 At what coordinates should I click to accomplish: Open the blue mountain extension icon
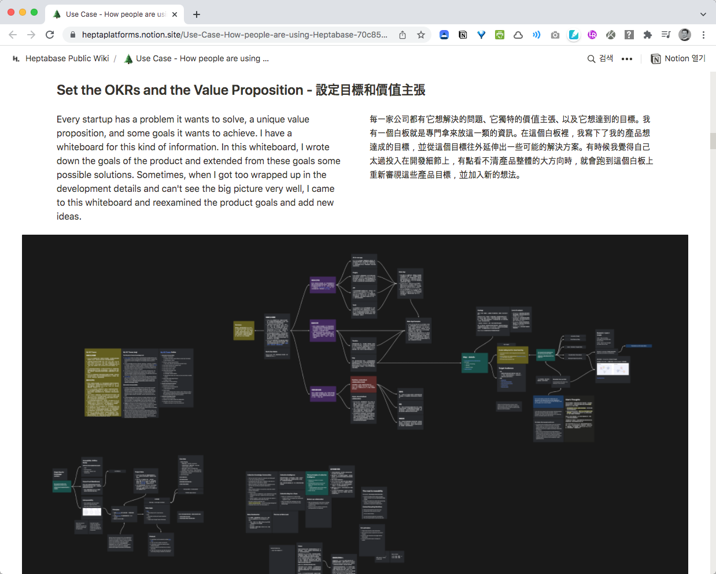coord(444,35)
